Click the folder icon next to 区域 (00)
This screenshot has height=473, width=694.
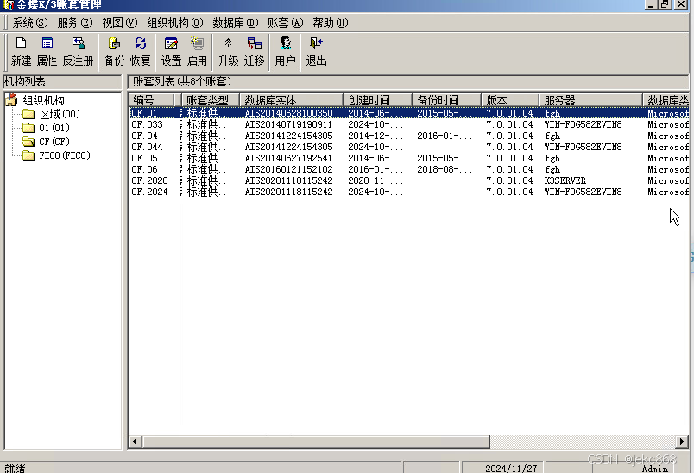28,114
